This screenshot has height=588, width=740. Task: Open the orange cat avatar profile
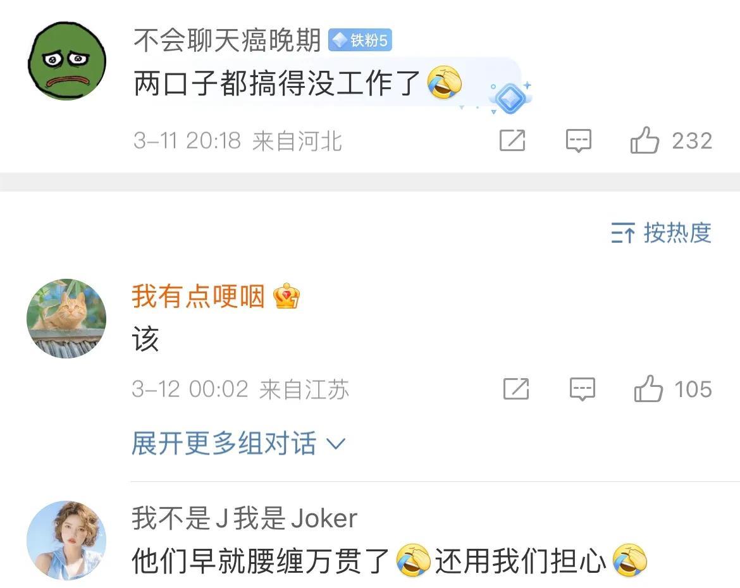coord(66,319)
